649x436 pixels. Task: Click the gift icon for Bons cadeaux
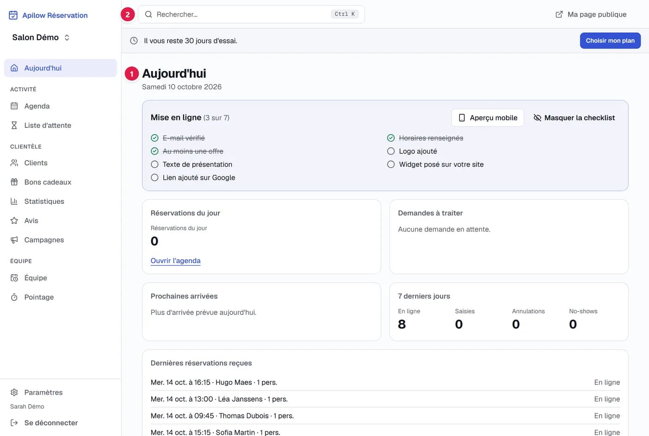[x=14, y=182]
